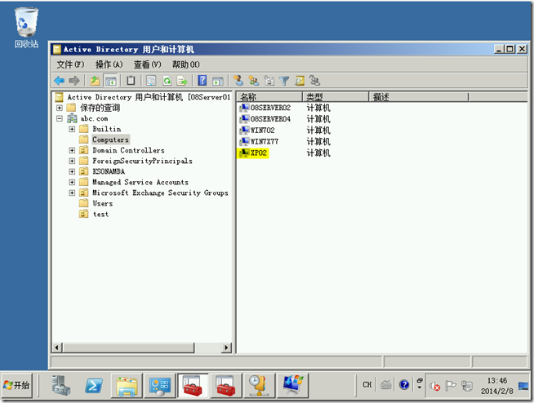Screen dimensions: 534x403
Task: Sort by the 类型 column header
Action: click(x=336, y=97)
